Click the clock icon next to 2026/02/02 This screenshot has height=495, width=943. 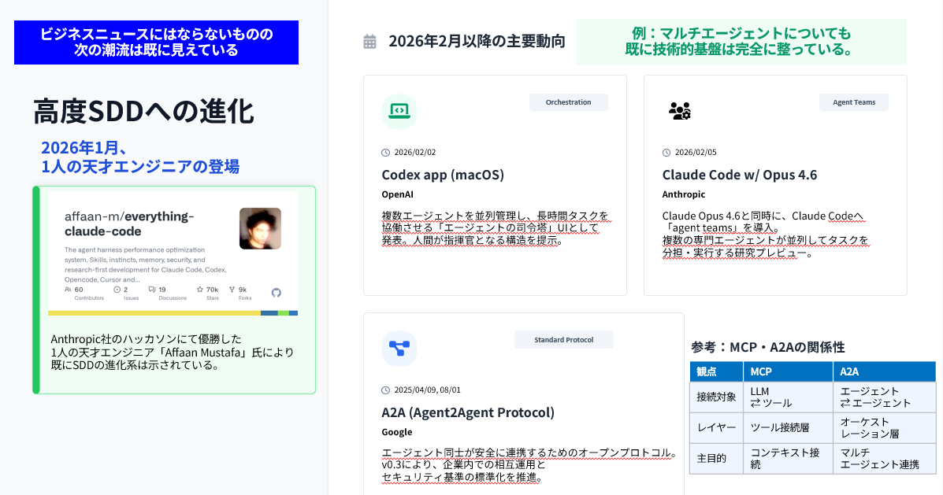pos(385,153)
